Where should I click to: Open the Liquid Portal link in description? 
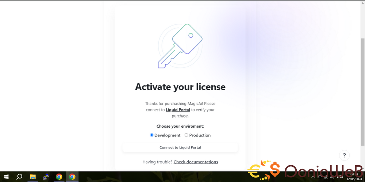178,110
